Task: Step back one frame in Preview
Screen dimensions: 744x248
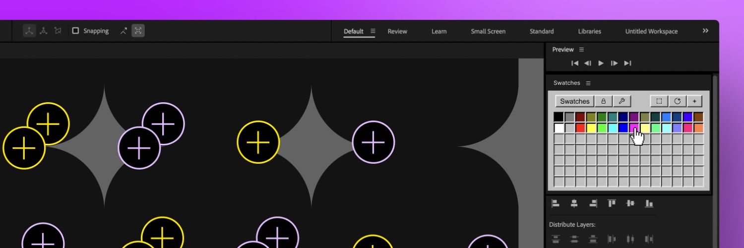Action: pyautogui.click(x=588, y=63)
